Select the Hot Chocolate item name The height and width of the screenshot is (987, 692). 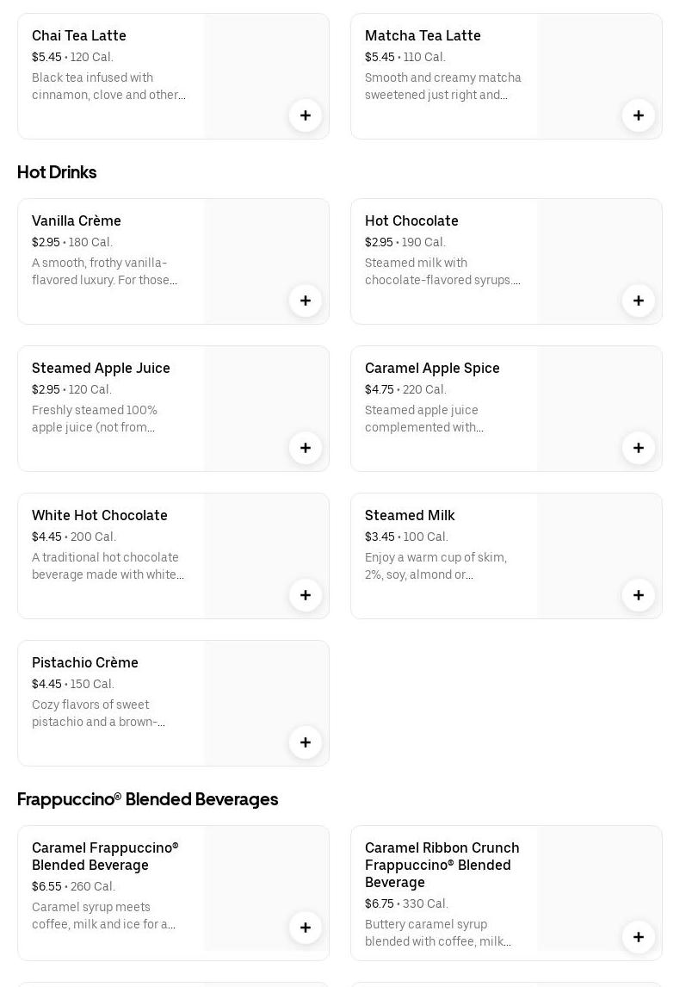click(411, 220)
